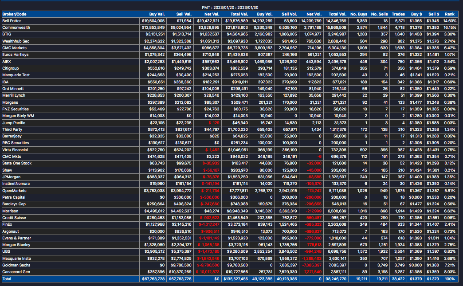The height and width of the screenshot is (286, 463).
Task: Sort the table by Net Val. header
Action: click(x=212, y=14)
